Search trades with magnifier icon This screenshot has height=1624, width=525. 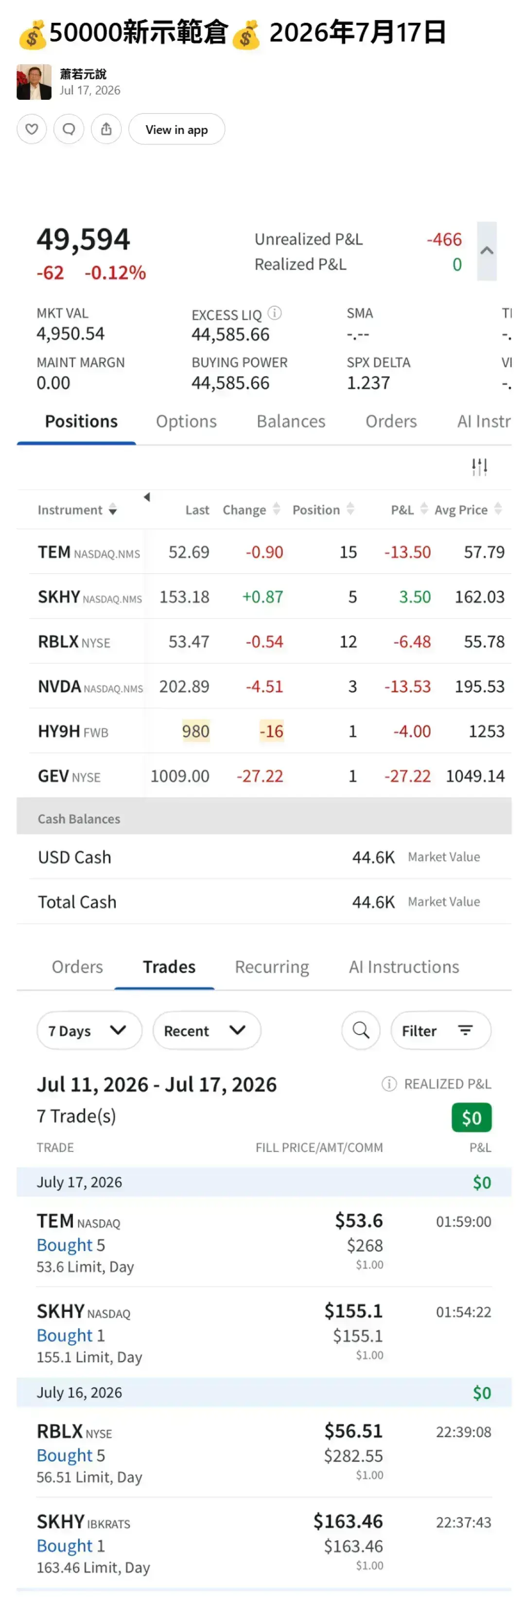pyautogui.click(x=361, y=1030)
